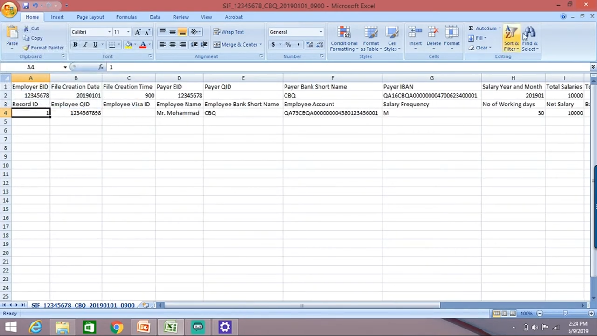Decrease decimal places
597x336 pixels.
point(319,44)
